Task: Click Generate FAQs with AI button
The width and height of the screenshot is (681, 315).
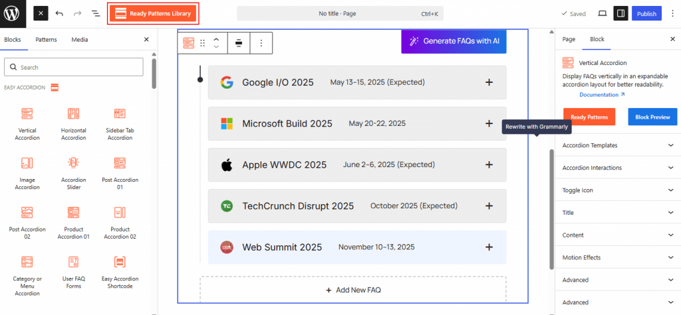Action: [454, 41]
